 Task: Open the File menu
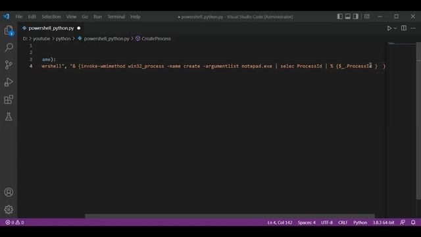point(19,16)
